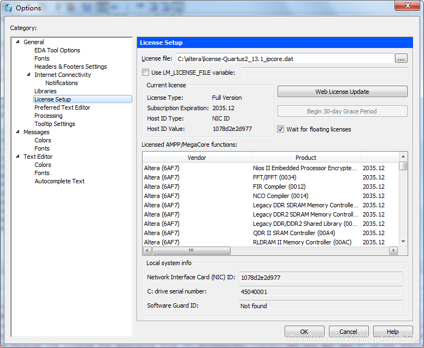
Task: Select Nios II Embedded Processor row
Action: pos(270,168)
